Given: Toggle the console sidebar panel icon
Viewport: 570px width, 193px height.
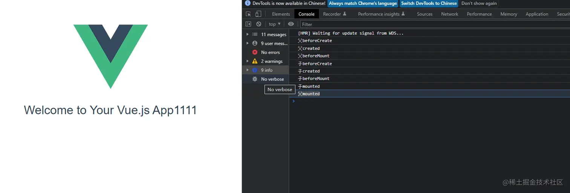Looking at the screenshot, I should pyautogui.click(x=248, y=24).
